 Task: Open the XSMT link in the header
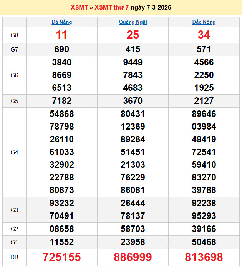pos(79,8)
